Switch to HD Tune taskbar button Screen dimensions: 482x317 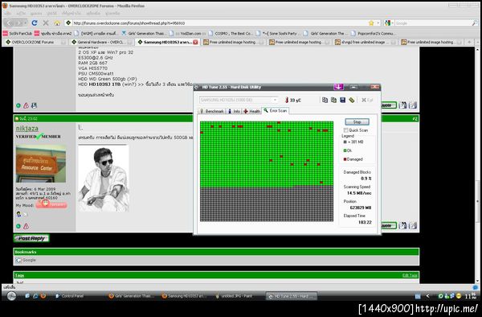[x=292, y=296]
